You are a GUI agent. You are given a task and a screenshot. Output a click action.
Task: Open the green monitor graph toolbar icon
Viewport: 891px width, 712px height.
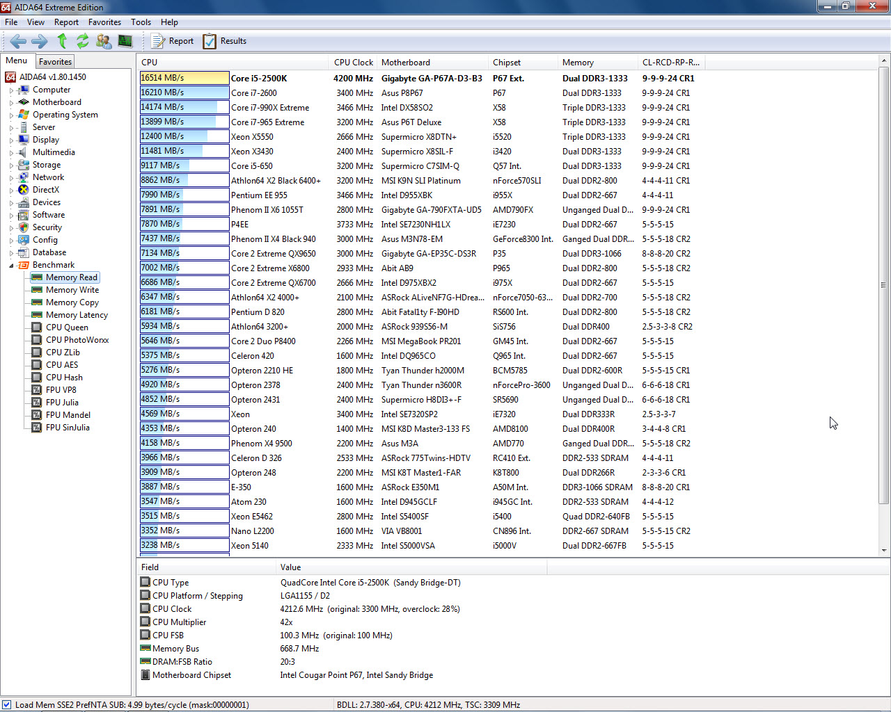125,41
